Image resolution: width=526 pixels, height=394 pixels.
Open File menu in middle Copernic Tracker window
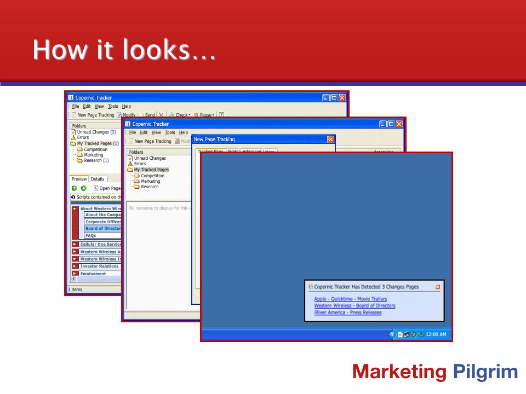point(133,132)
